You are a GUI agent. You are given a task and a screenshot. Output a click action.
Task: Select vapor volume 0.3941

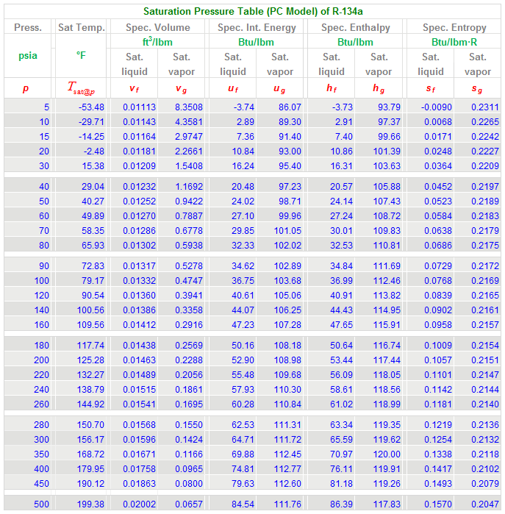(x=189, y=296)
